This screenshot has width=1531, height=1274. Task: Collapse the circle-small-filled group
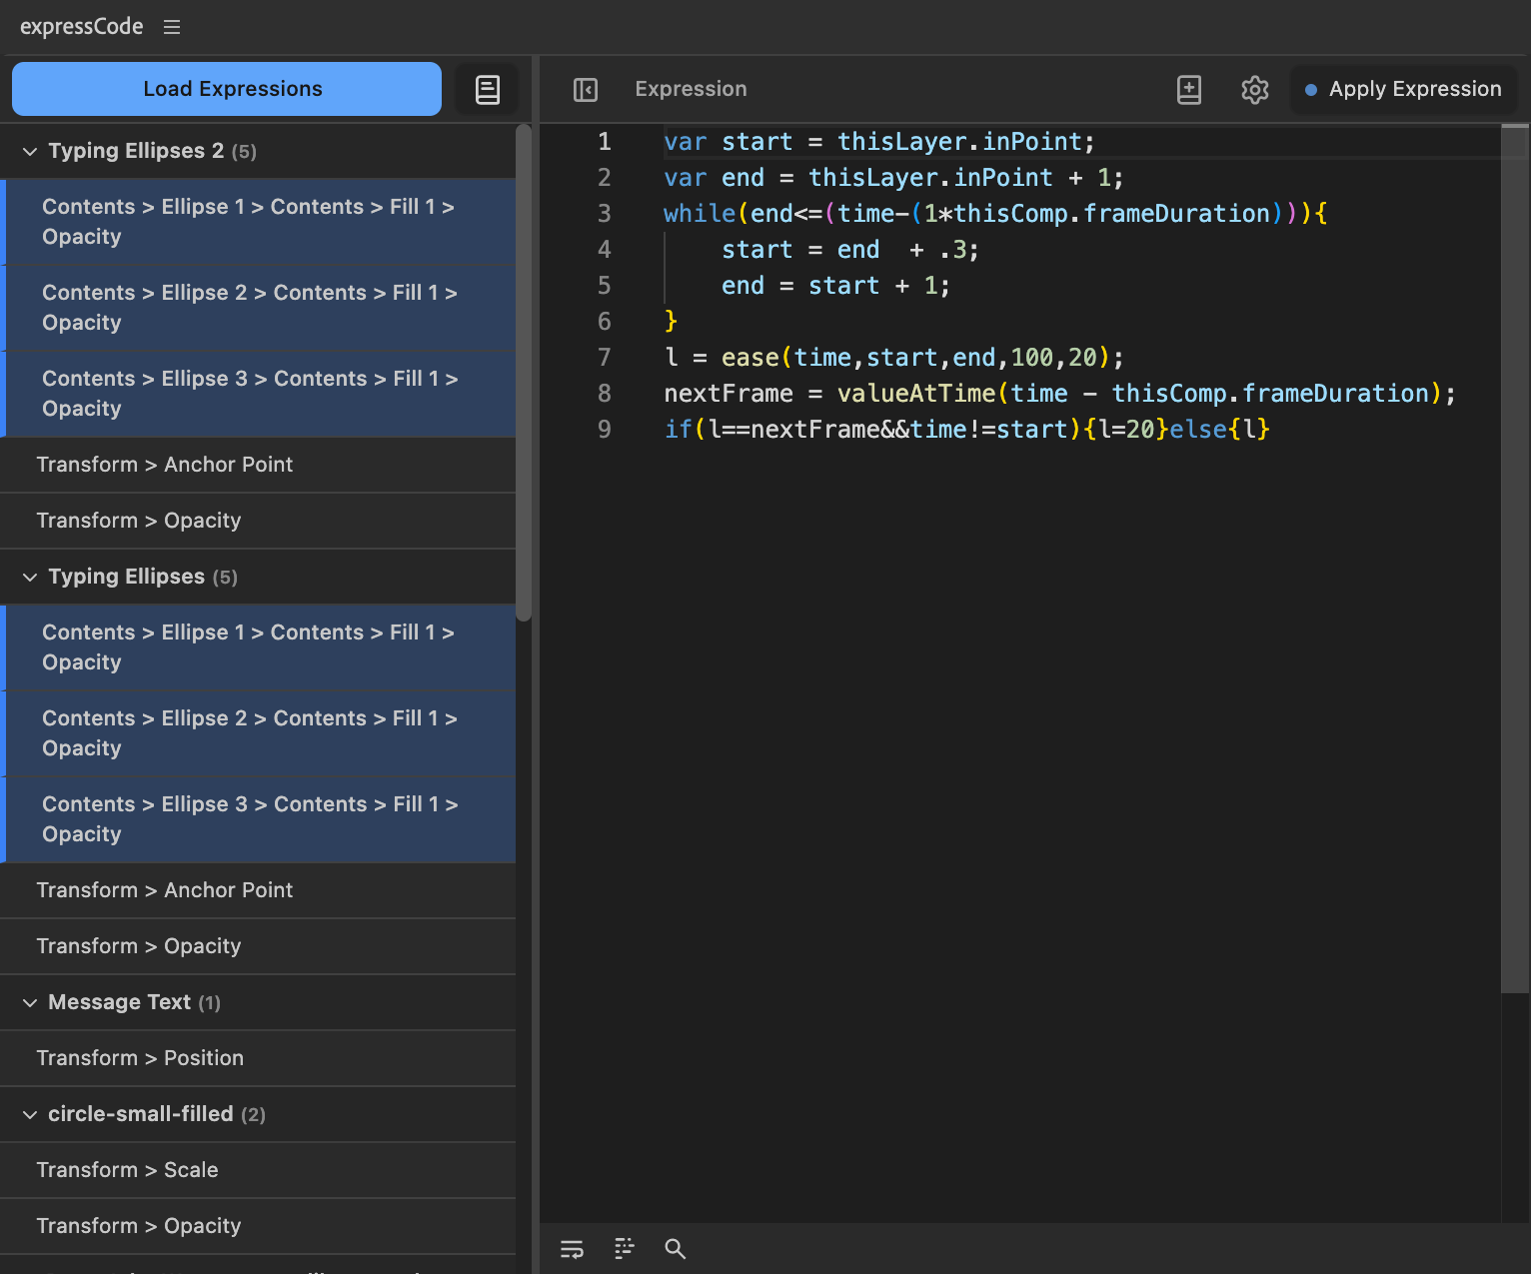(30, 1114)
